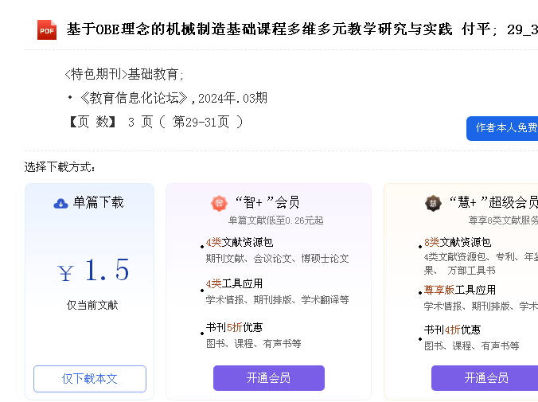Click the blue cloud download icon
Image resolution: width=538 pixels, height=402 pixels.
coord(60,203)
